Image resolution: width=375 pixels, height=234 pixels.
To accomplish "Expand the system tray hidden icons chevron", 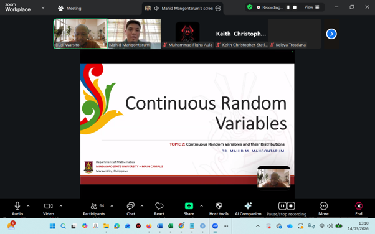I will [x=258, y=226].
